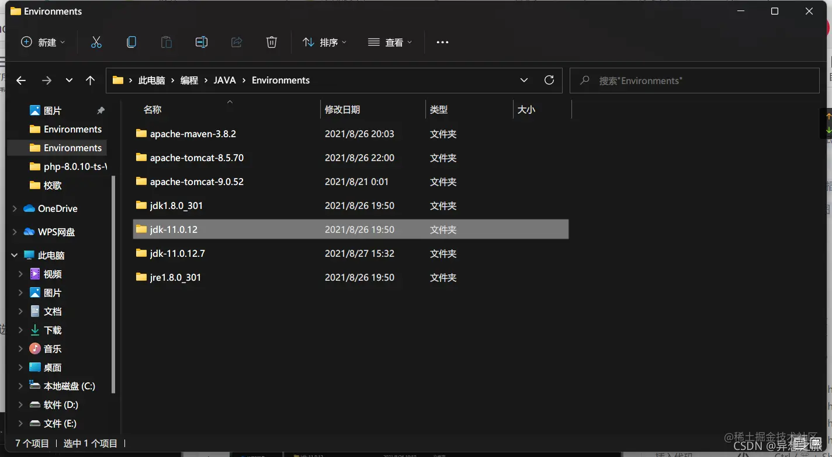Refresh the Environments folder view
The image size is (832, 457).
[549, 80]
